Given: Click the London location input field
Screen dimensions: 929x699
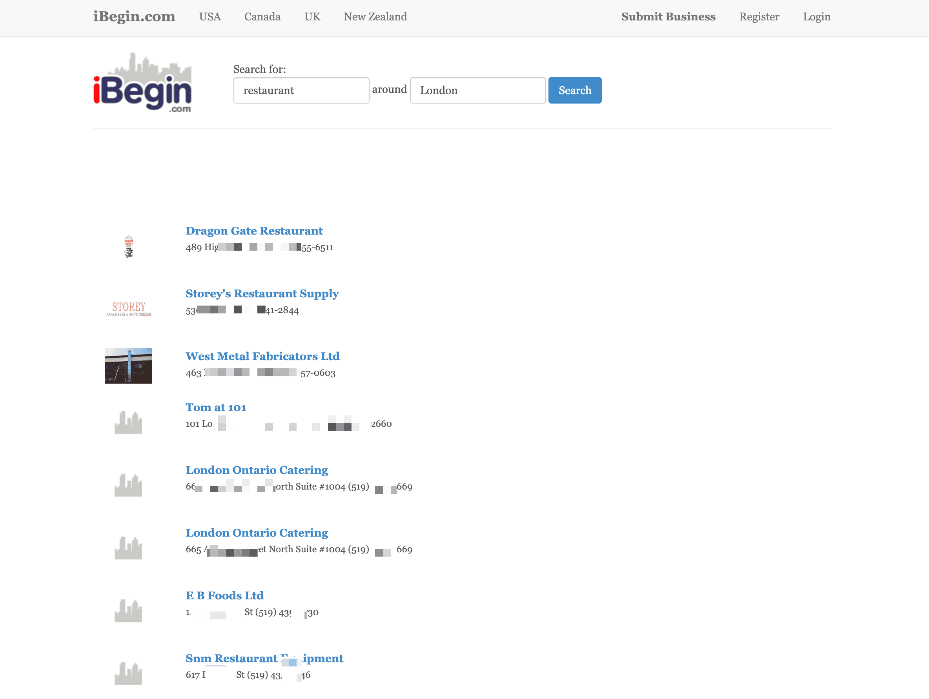Looking at the screenshot, I should pyautogui.click(x=477, y=90).
